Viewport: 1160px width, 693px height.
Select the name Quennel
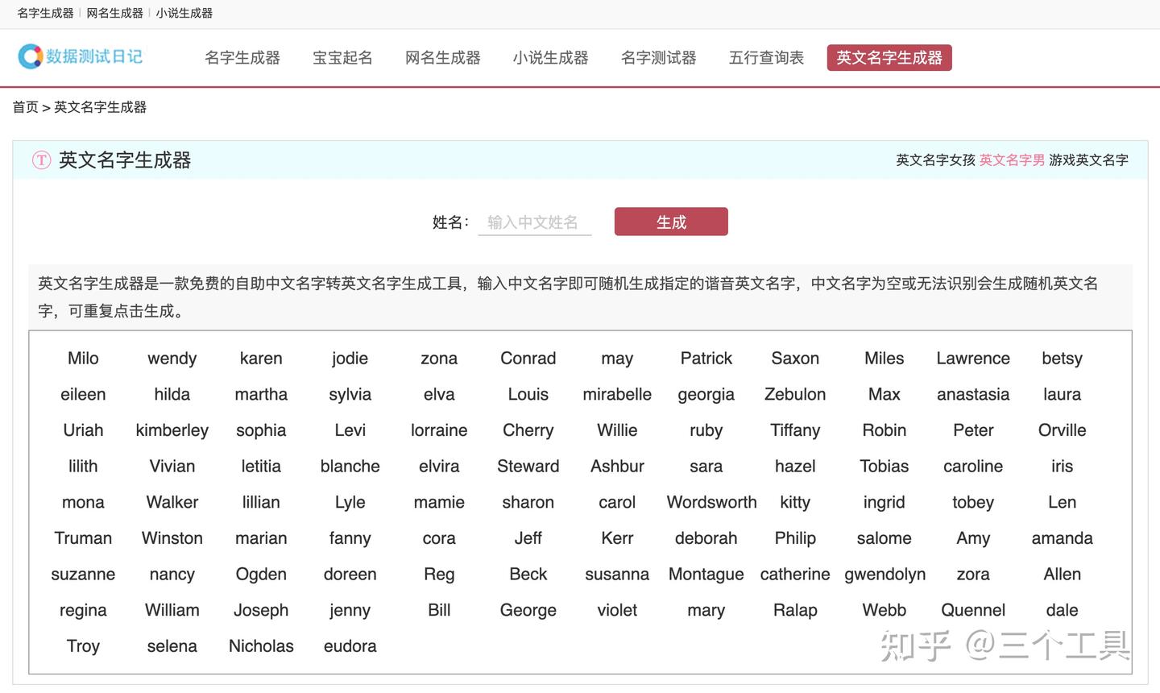pyautogui.click(x=973, y=611)
